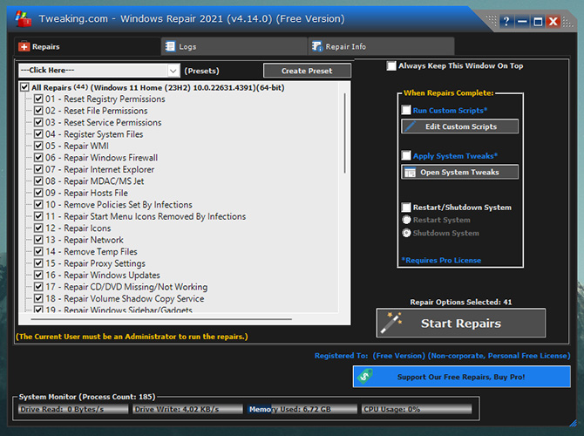Click the resize grip at window corner

(x=573, y=423)
